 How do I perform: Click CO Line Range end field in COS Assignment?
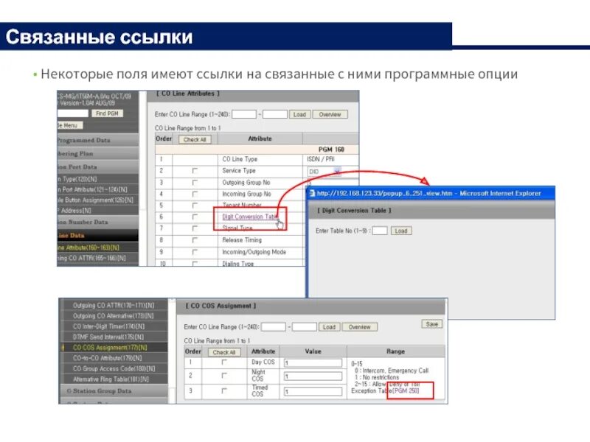pos(304,327)
